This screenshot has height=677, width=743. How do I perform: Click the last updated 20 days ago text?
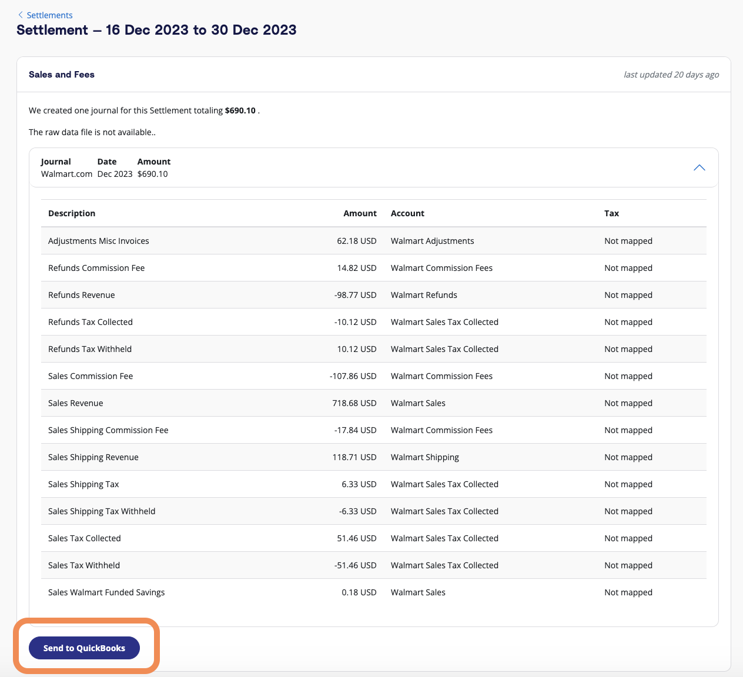[671, 75]
